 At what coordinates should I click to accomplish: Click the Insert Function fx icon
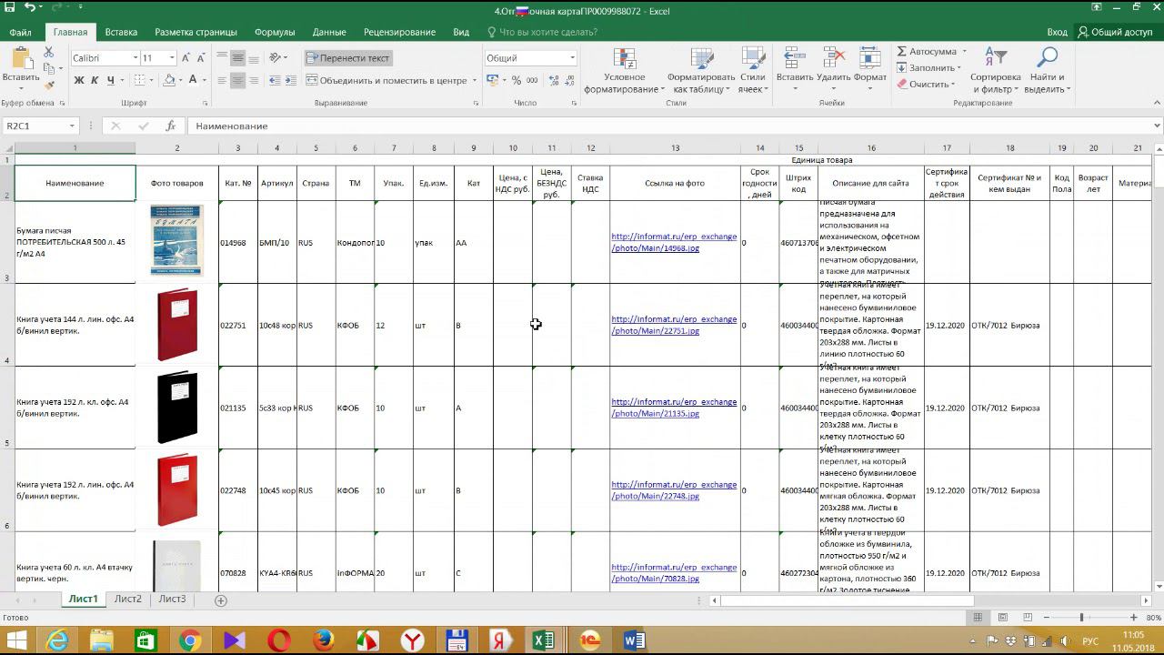pos(170,126)
